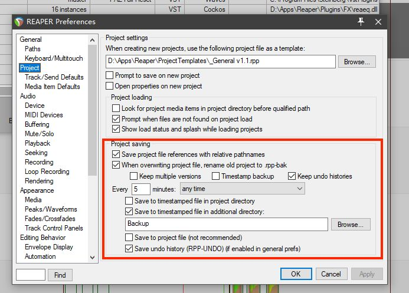Open Recording preferences page
Viewport: 409px width, 293px height.
[x=39, y=162]
